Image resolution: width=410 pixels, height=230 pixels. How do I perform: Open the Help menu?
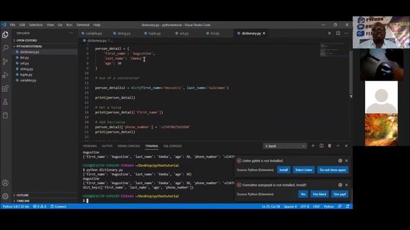(97, 25)
